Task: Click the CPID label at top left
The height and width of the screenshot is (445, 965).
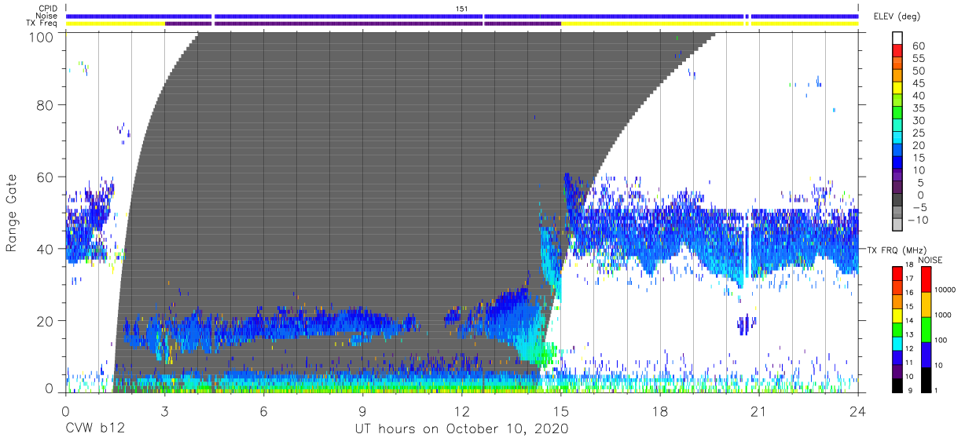Action: pyautogui.click(x=47, y=9)
